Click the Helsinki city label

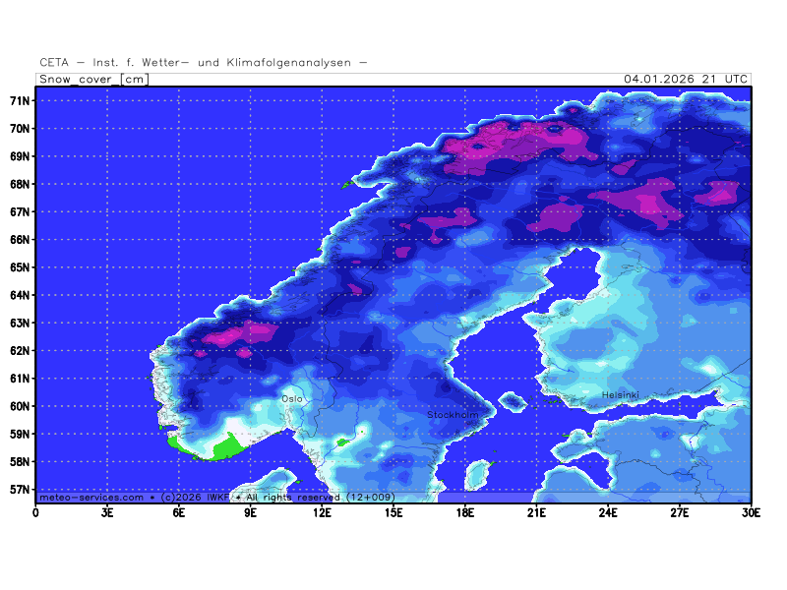tap(621, 395)
